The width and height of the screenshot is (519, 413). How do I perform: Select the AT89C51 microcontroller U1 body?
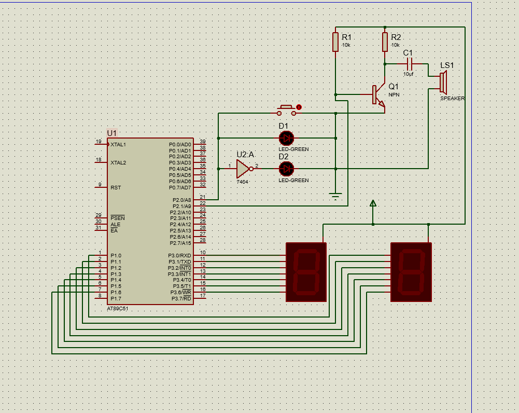[150, 221]
